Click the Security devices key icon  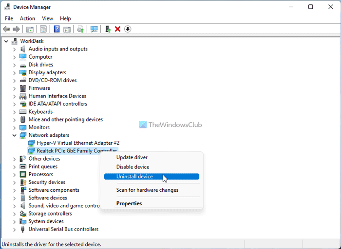[x=23, y=182]
